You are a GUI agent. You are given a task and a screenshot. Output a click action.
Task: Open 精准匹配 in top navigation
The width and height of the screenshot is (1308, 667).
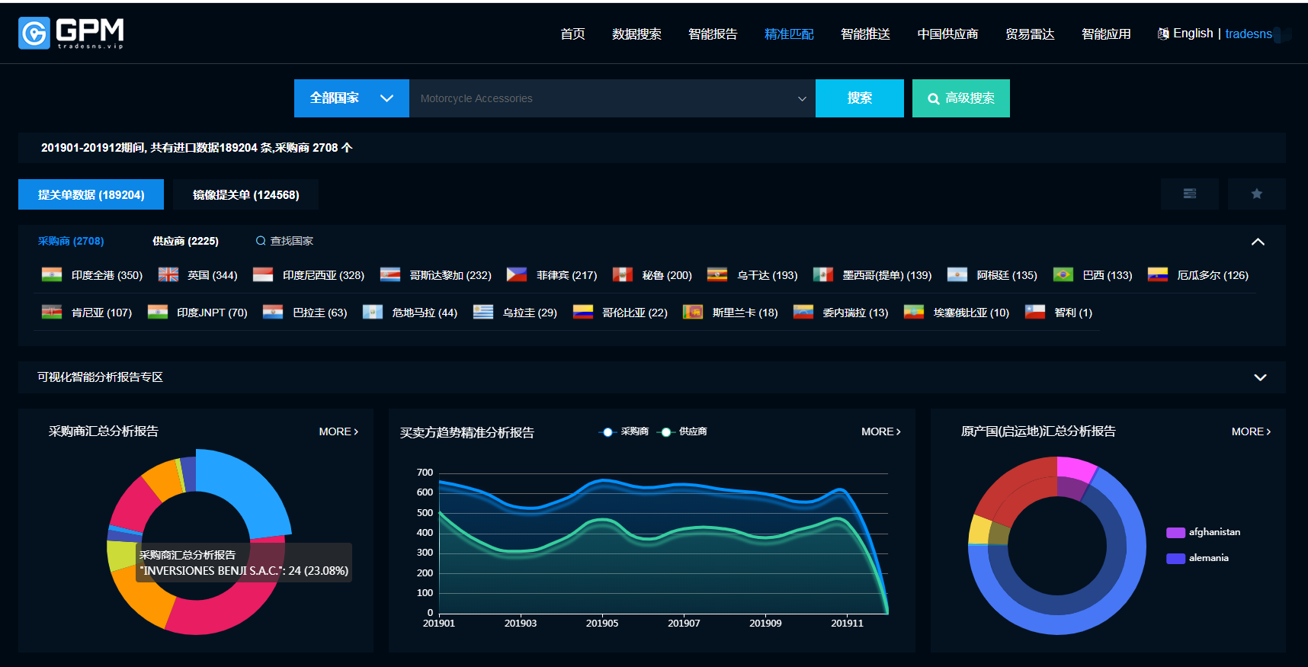[x=789, y=34]
